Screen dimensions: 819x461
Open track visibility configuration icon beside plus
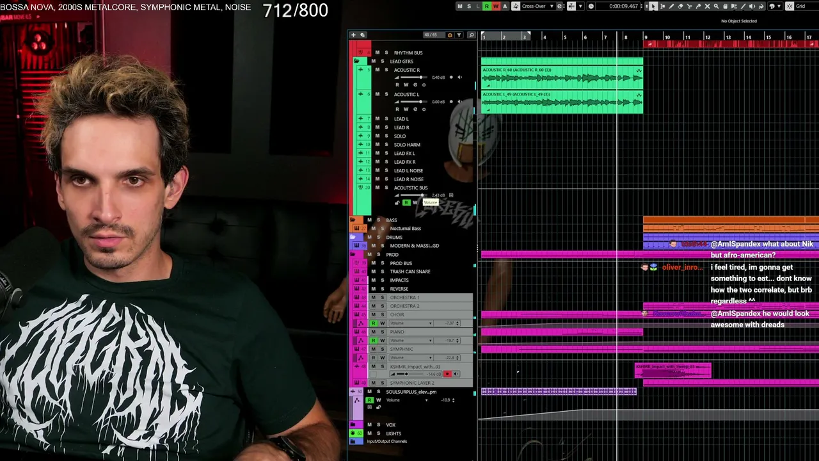(x=362, y=35)
